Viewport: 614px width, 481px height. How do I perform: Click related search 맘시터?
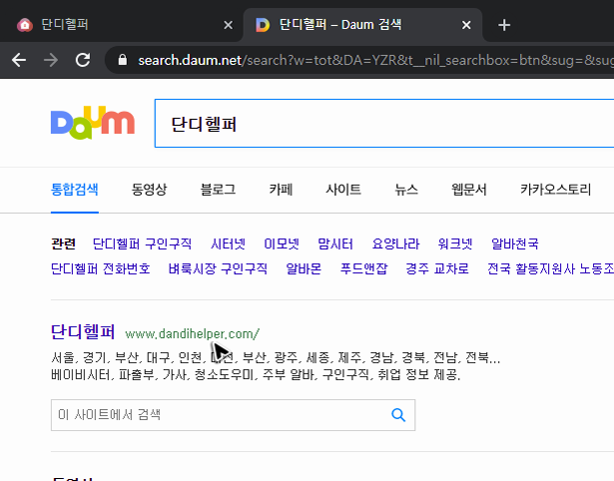click(x=335, y=243)
